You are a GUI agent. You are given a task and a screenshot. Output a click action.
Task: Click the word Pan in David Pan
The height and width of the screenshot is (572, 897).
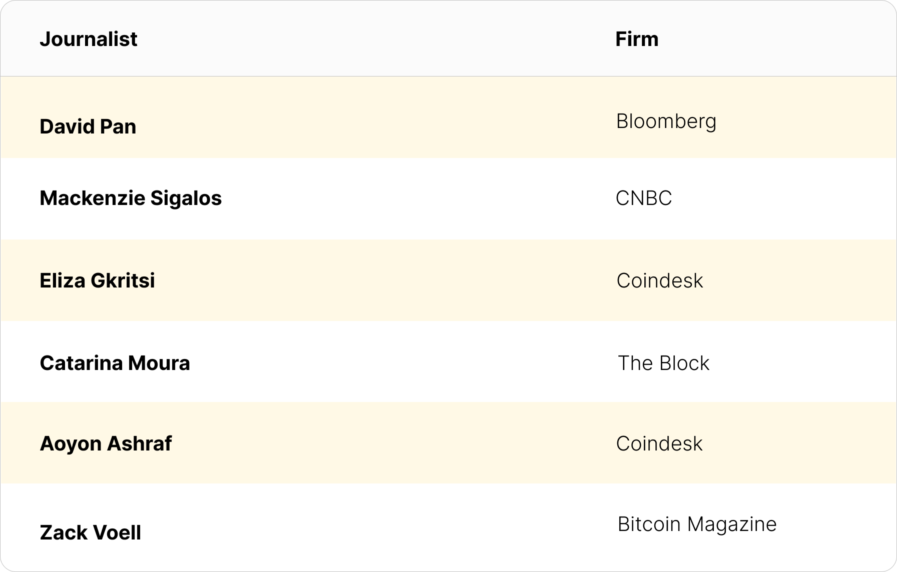point(118,126)
